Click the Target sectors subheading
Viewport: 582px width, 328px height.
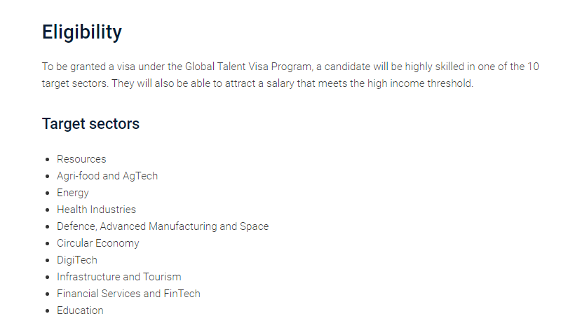coord(90,124)
